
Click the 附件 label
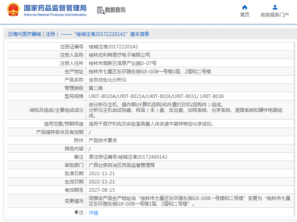tap(79, 141)
